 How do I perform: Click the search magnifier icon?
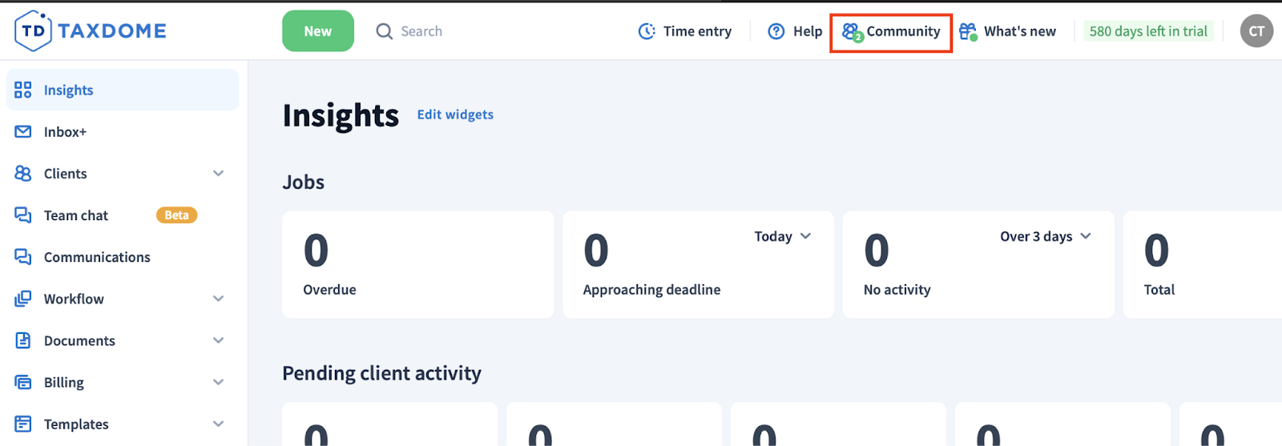(x=385, y=31)
